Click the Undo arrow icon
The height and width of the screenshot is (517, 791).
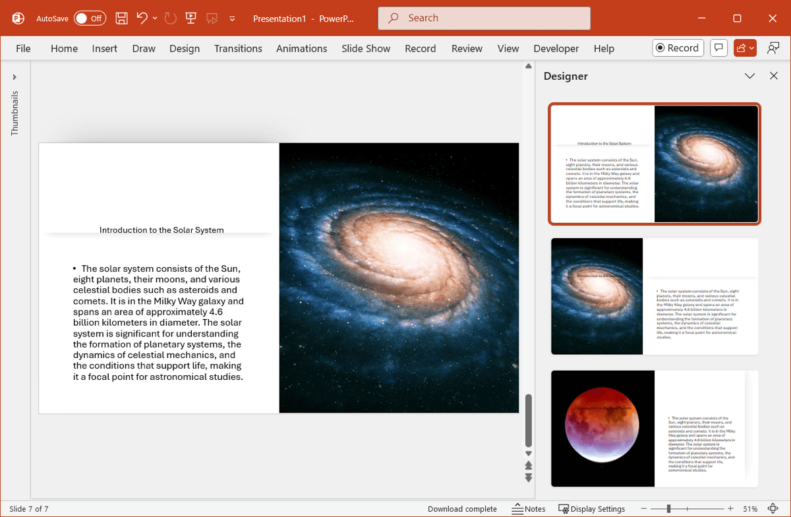coord(142,18)
